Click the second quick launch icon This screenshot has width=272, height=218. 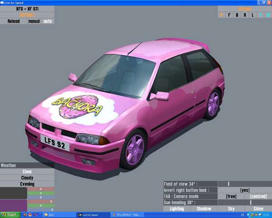pos(30,215)
